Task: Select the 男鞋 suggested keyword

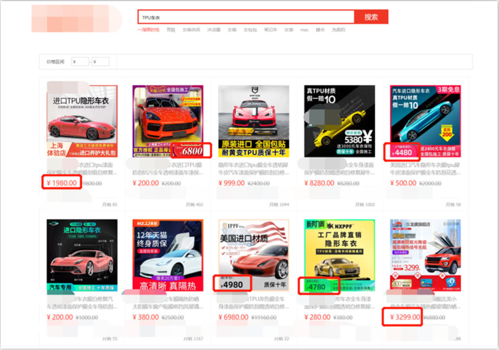Action: coord(171,30)
